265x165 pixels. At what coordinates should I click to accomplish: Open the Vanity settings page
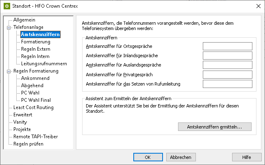click(20, 122)
